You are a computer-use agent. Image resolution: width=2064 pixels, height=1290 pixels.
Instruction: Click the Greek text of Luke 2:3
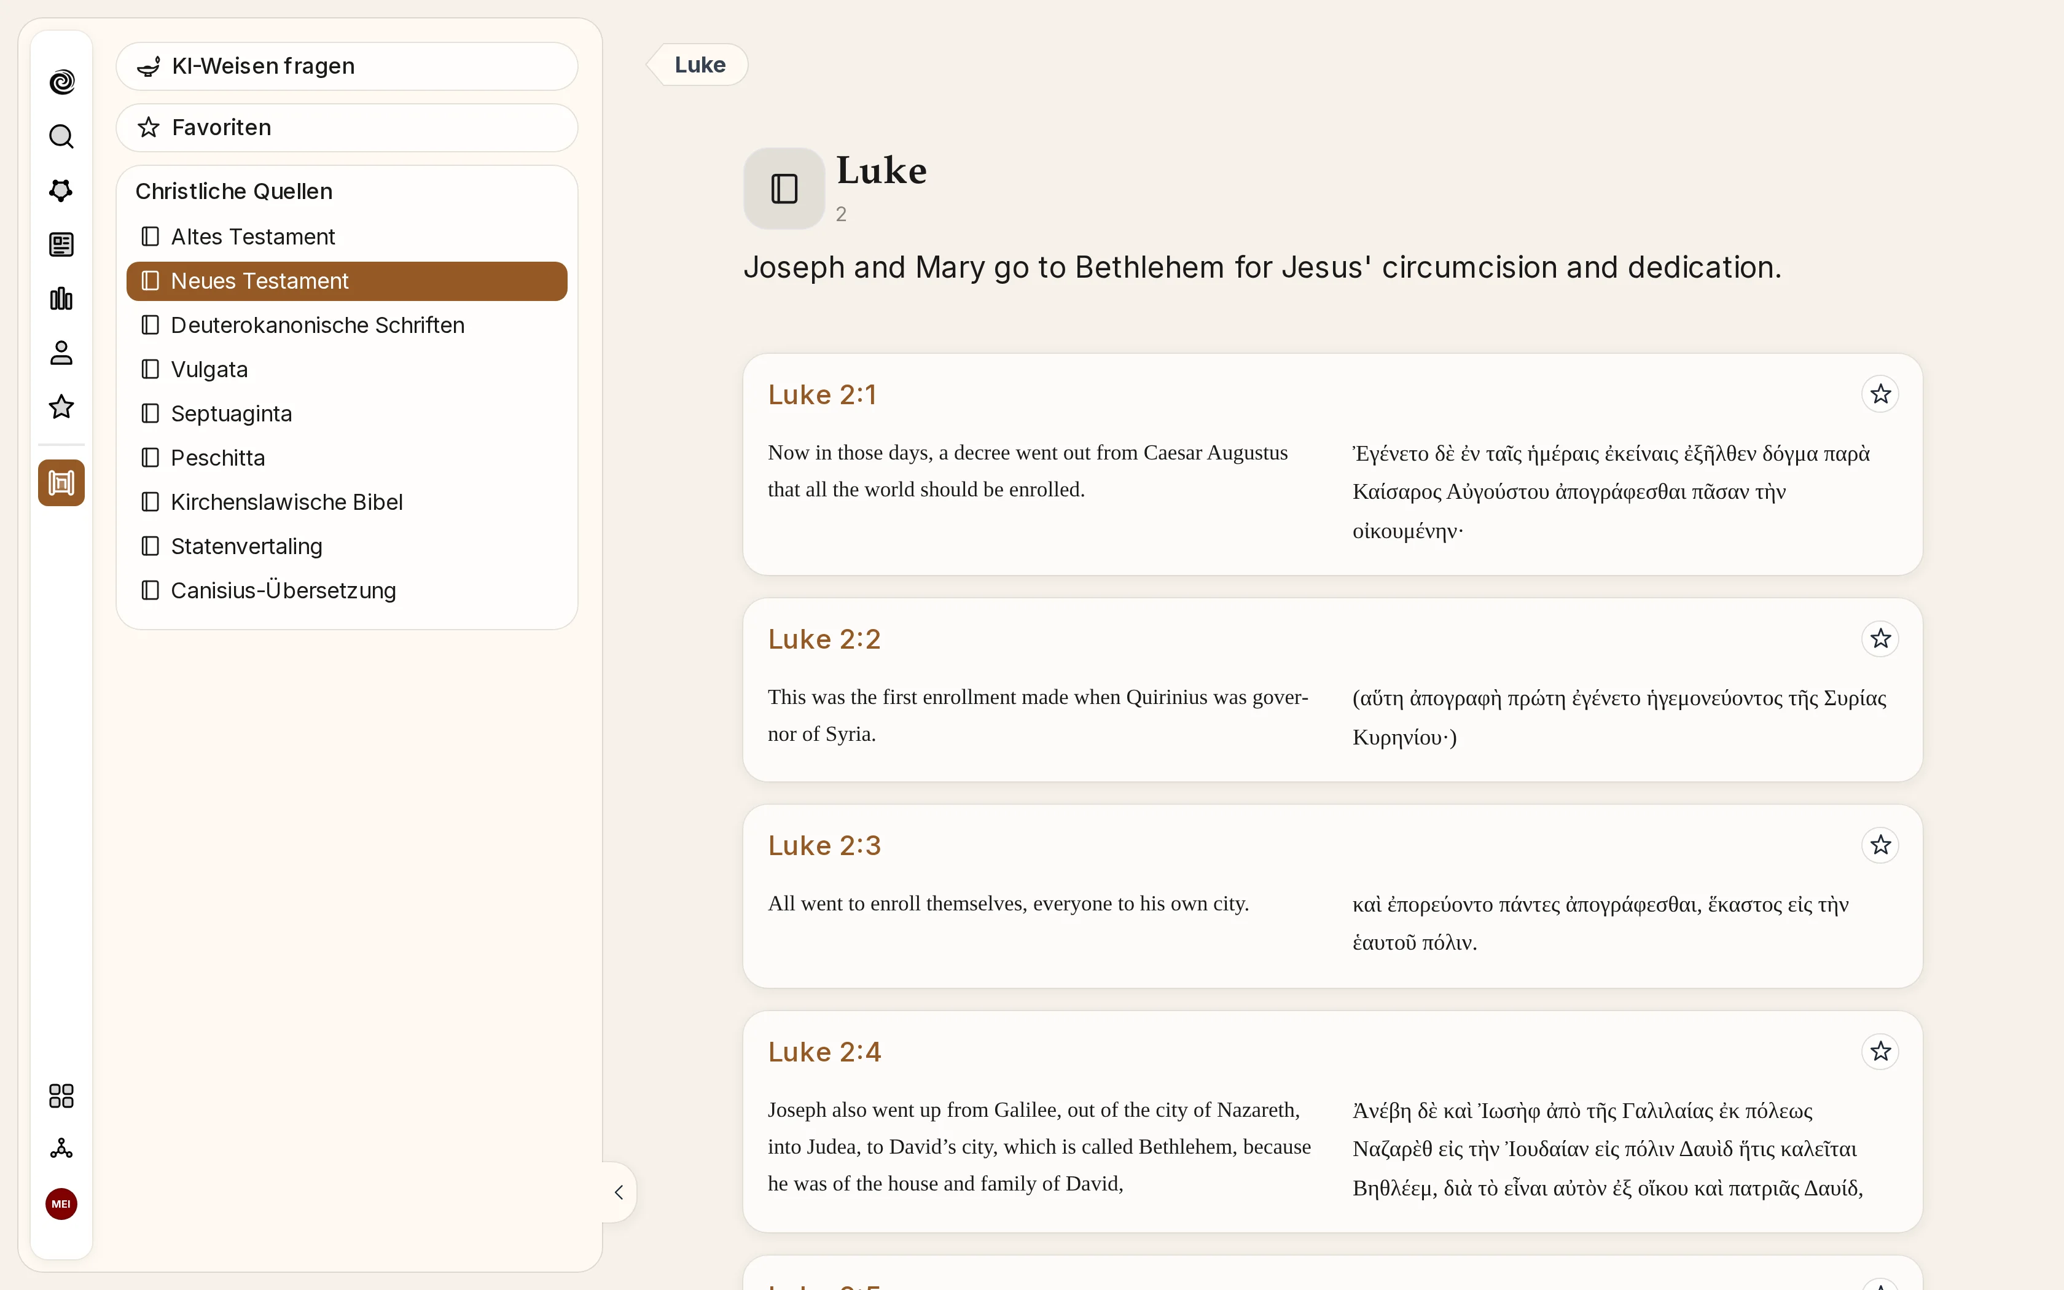[1600, 923]
